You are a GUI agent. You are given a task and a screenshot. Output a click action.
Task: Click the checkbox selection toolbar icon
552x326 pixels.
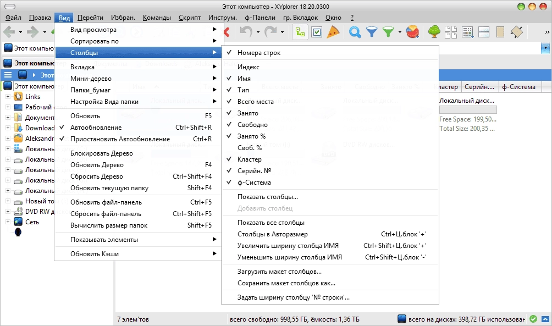click(317, 32)
